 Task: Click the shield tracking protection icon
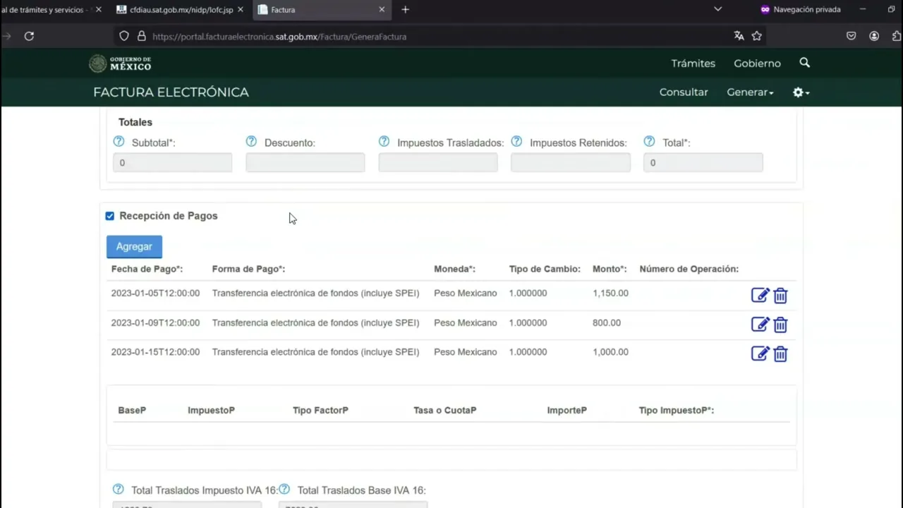124,36
